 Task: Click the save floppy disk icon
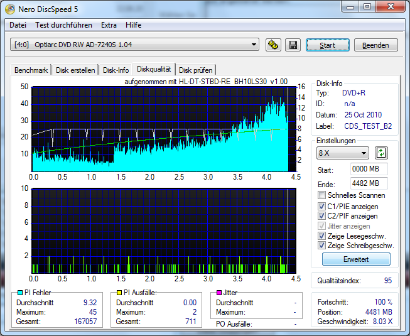coord(293,45)
